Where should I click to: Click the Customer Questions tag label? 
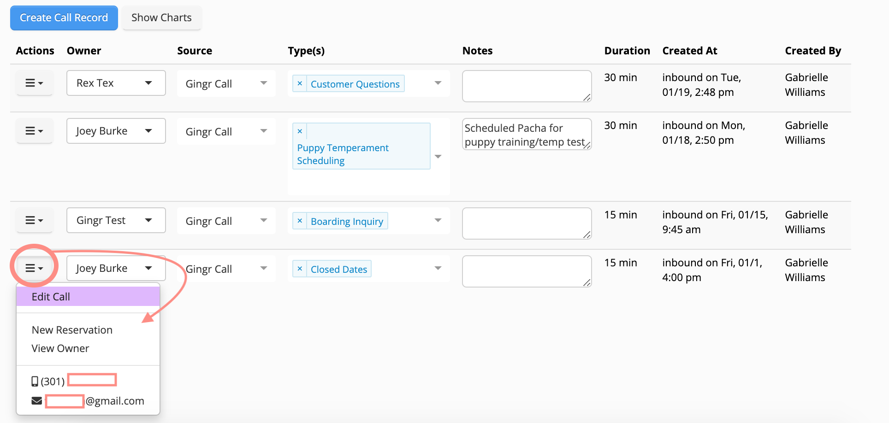[355, 84]
